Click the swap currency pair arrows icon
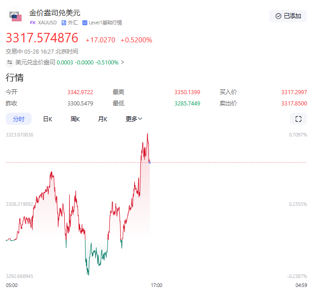The width and height of the screenshot is (316, 296). coord(9,63)
